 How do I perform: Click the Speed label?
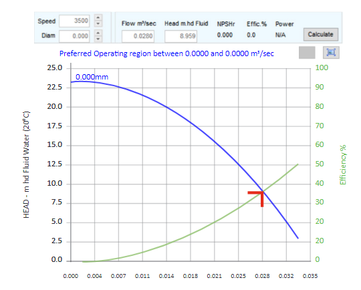pos(47,21)
